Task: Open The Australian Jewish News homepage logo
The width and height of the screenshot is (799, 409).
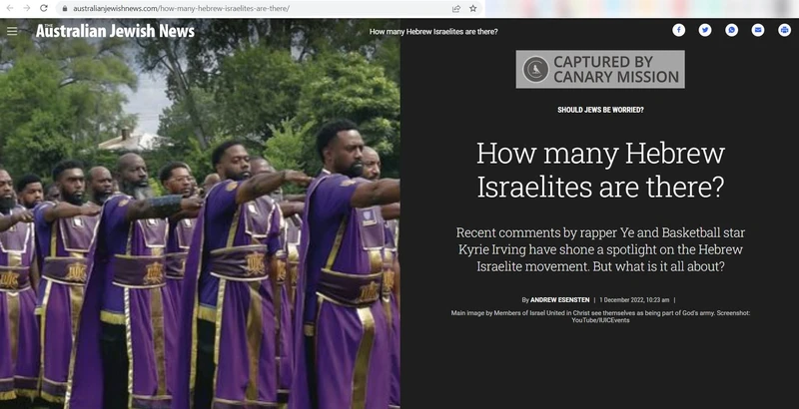Action: pyautogui.click(x=115, y=31)
